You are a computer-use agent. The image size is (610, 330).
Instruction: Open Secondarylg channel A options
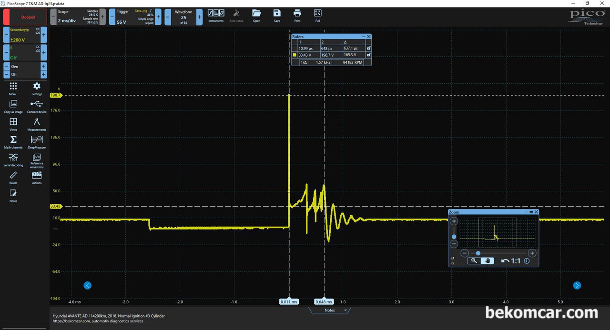[x=25, y=35]
